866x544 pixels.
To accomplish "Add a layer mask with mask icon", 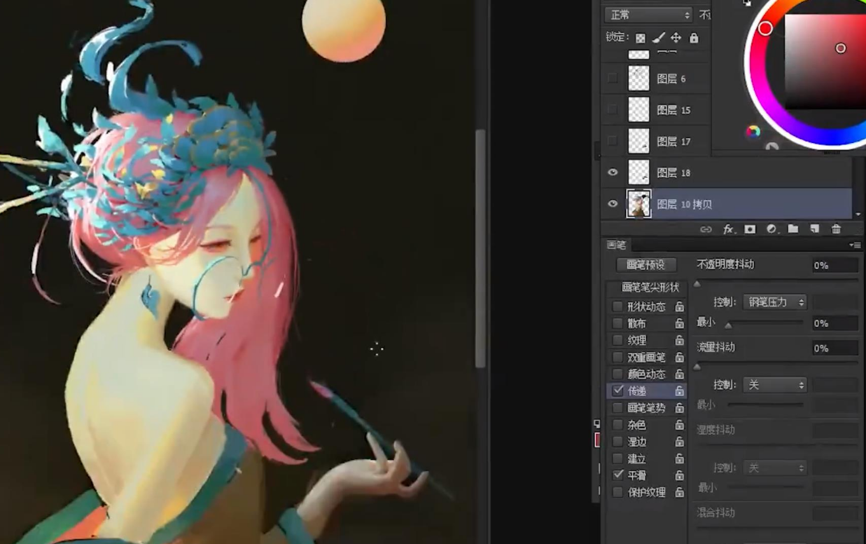I will pos(750,229).
